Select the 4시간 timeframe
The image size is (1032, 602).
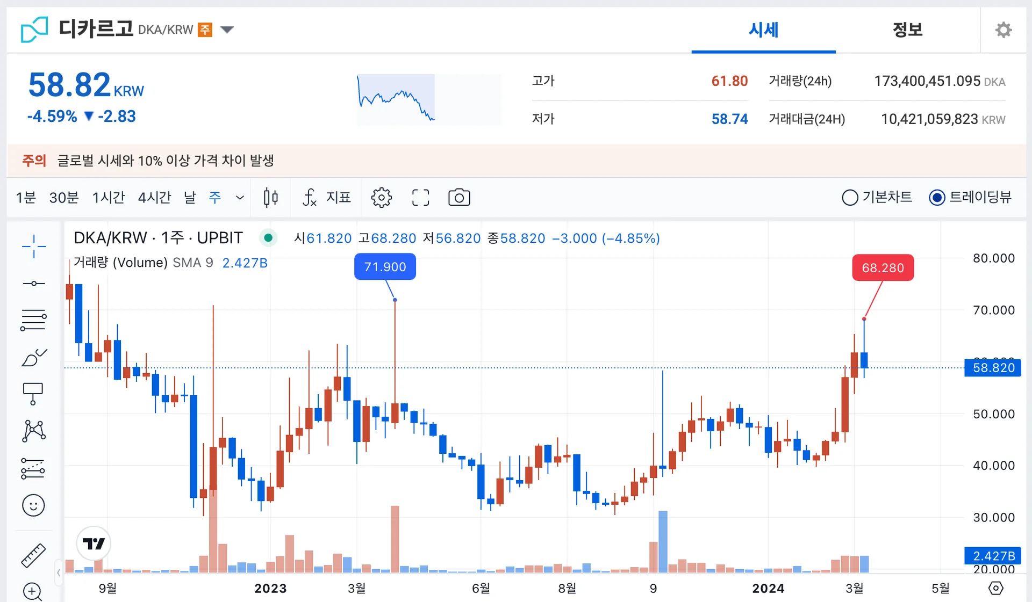tap(154, 198)
